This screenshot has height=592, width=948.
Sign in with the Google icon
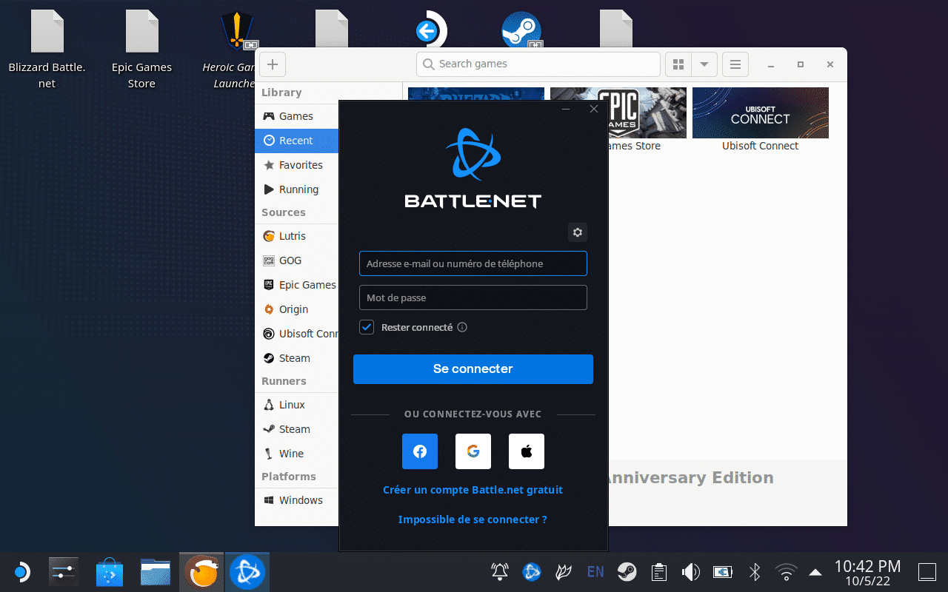coord(473,451)
